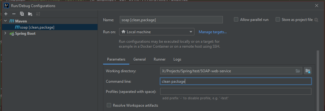Remove configuration with minus icon
325x111 pixels.
(14, 14)
